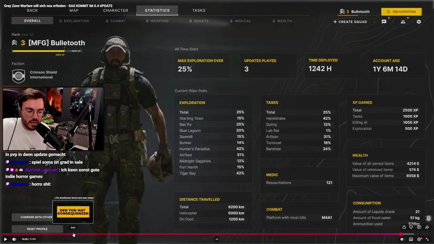Click the video time display 16:20 / 17:37
The image size is (434, 244).
coord(29,239)
